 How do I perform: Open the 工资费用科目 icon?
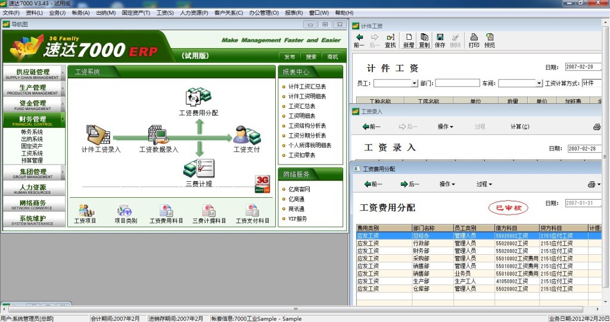[x=166, y=210]
